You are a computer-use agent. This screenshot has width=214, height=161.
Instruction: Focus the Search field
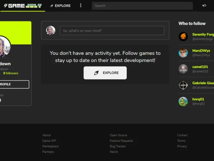point(142,6)
